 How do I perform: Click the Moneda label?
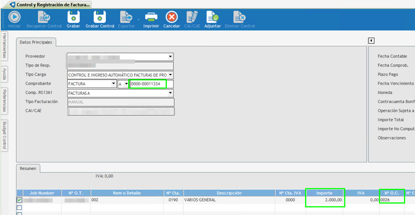385,92
